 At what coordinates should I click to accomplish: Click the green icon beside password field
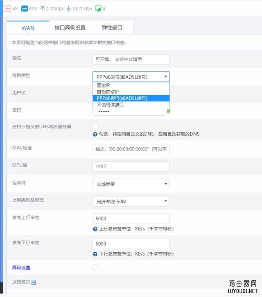[x=169, y=111]
